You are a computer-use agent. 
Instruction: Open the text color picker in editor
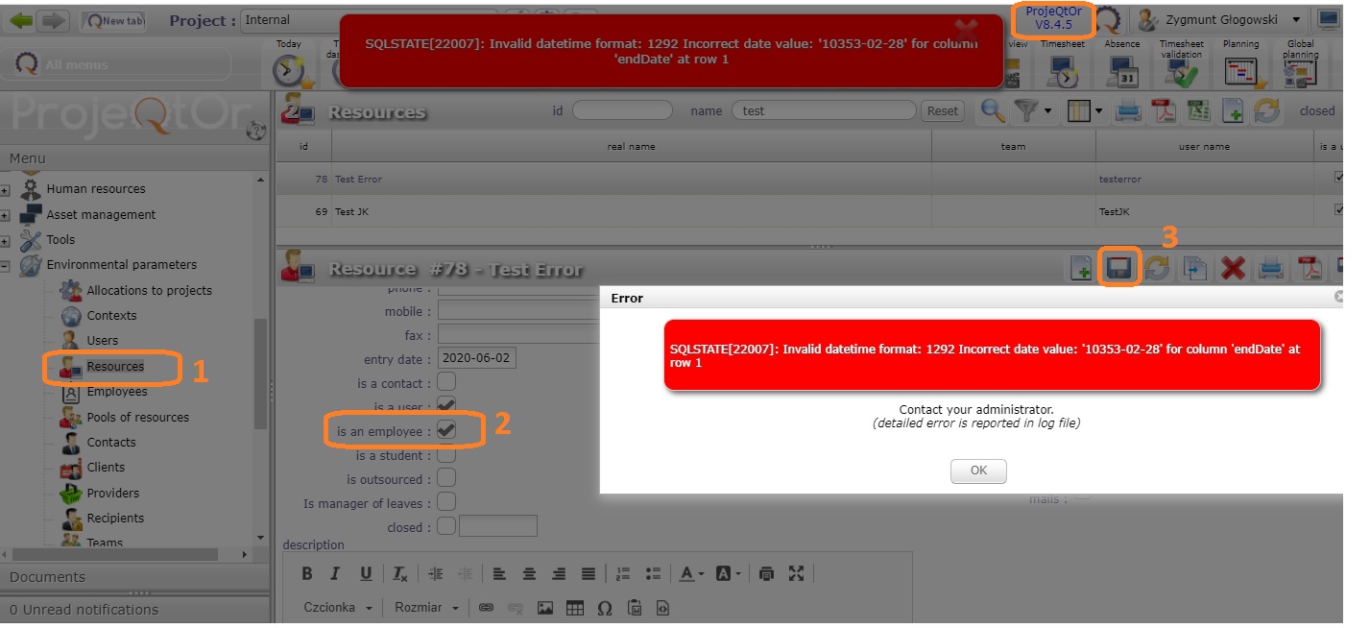[691, 573]
